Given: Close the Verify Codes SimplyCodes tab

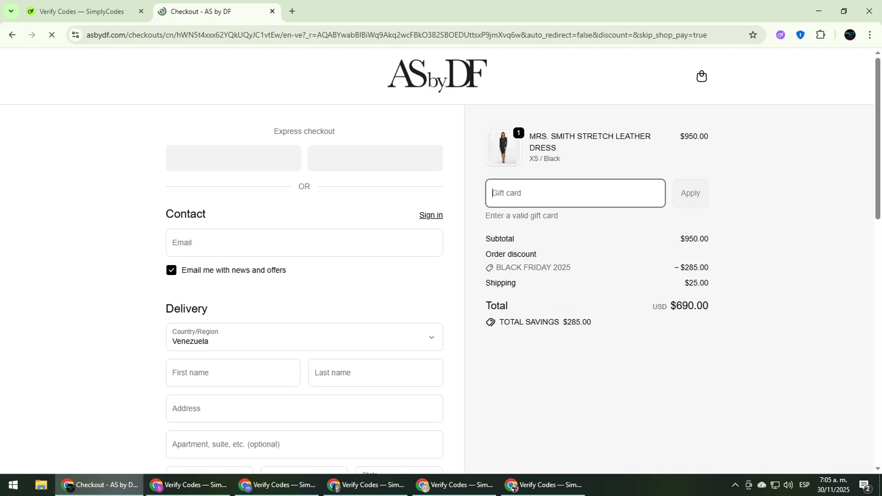Looking at the screenshot, I should click(141, 11).
